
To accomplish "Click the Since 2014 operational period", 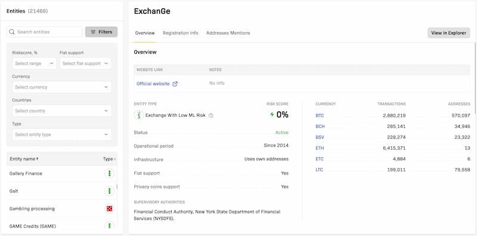I will 276,145.
